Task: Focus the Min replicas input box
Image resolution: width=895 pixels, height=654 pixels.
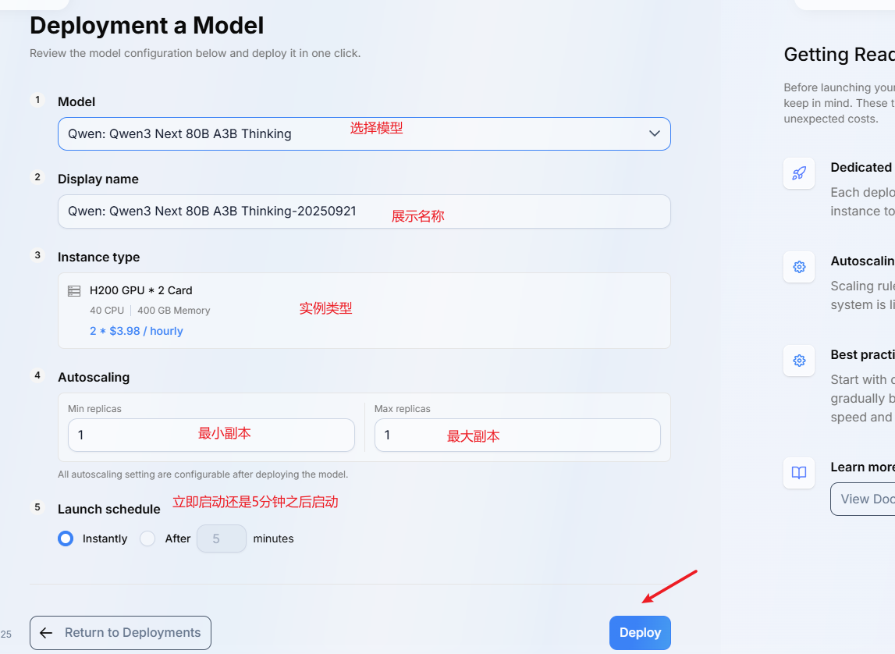Action: (x=211, y=435)
